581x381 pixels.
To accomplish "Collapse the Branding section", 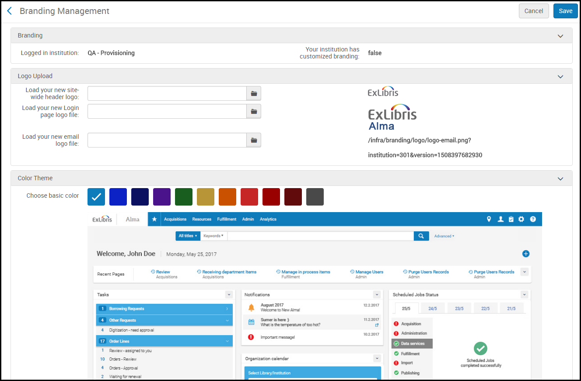I will click(x=560, y=36).
